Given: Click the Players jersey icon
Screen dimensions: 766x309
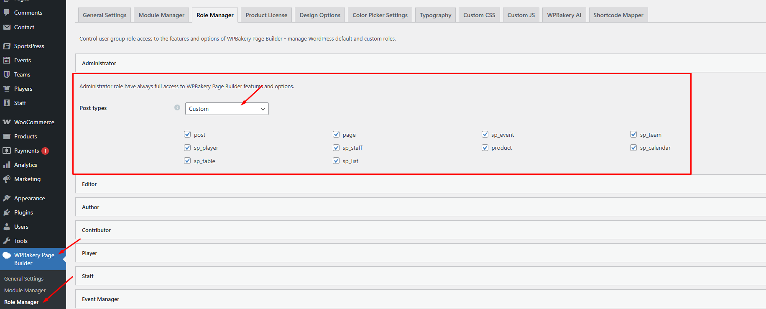Looking at the screenshot, I should pyautogui.click(x=7, y=89).
